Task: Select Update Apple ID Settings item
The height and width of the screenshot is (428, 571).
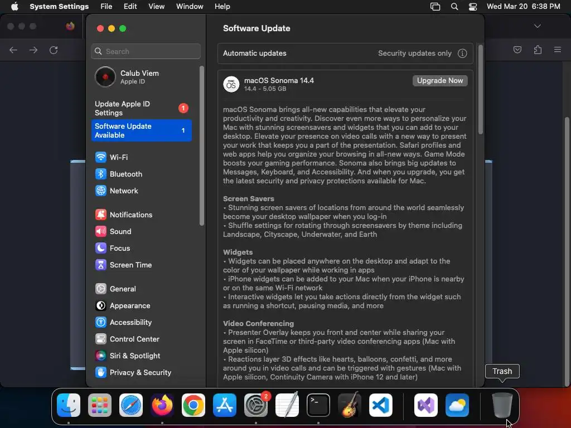Action: click(141, 109)
